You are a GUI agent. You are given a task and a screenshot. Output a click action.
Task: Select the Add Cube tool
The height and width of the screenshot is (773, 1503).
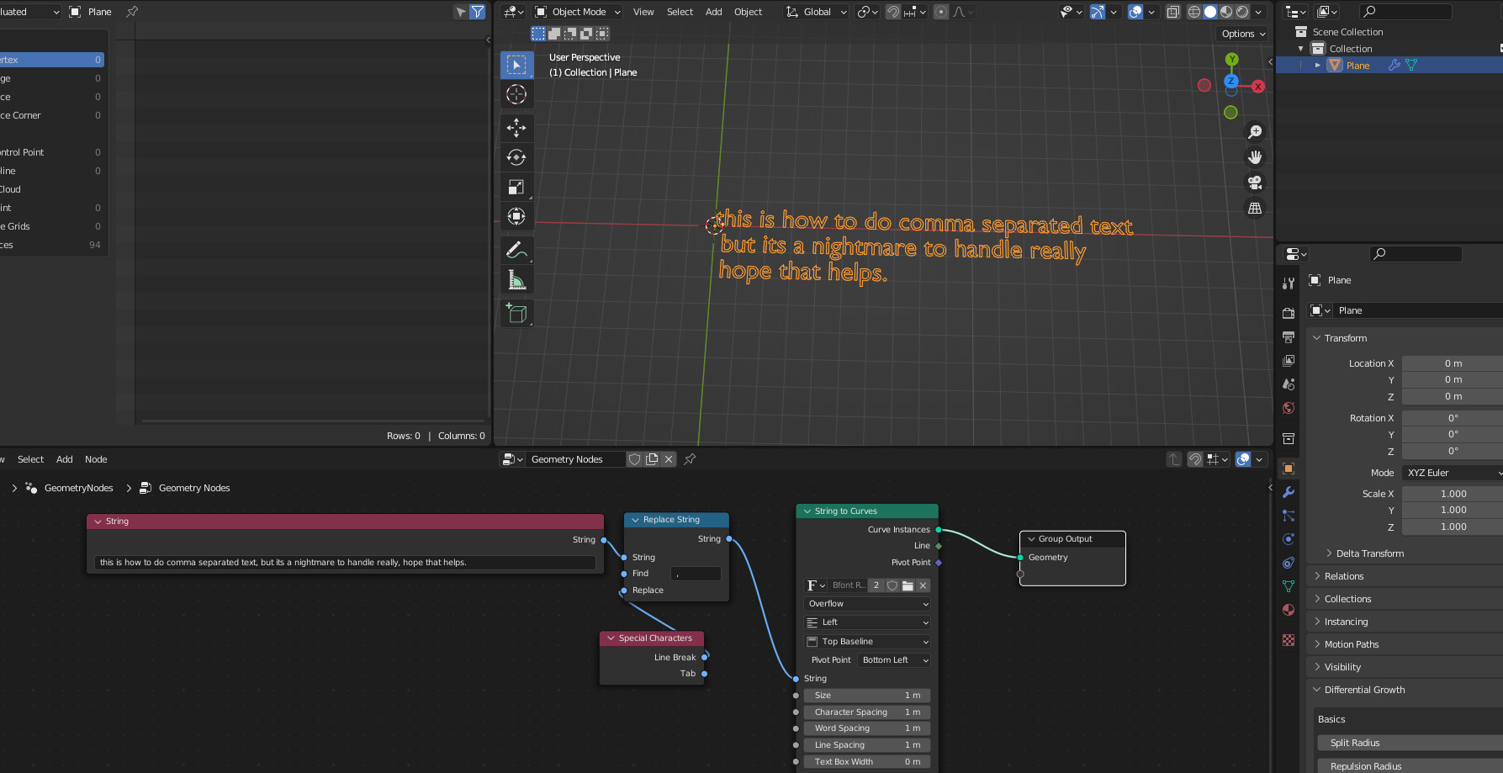point(516,313)
